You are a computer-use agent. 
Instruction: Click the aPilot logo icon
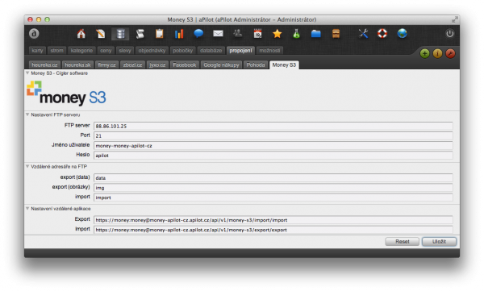pos(34,33)
